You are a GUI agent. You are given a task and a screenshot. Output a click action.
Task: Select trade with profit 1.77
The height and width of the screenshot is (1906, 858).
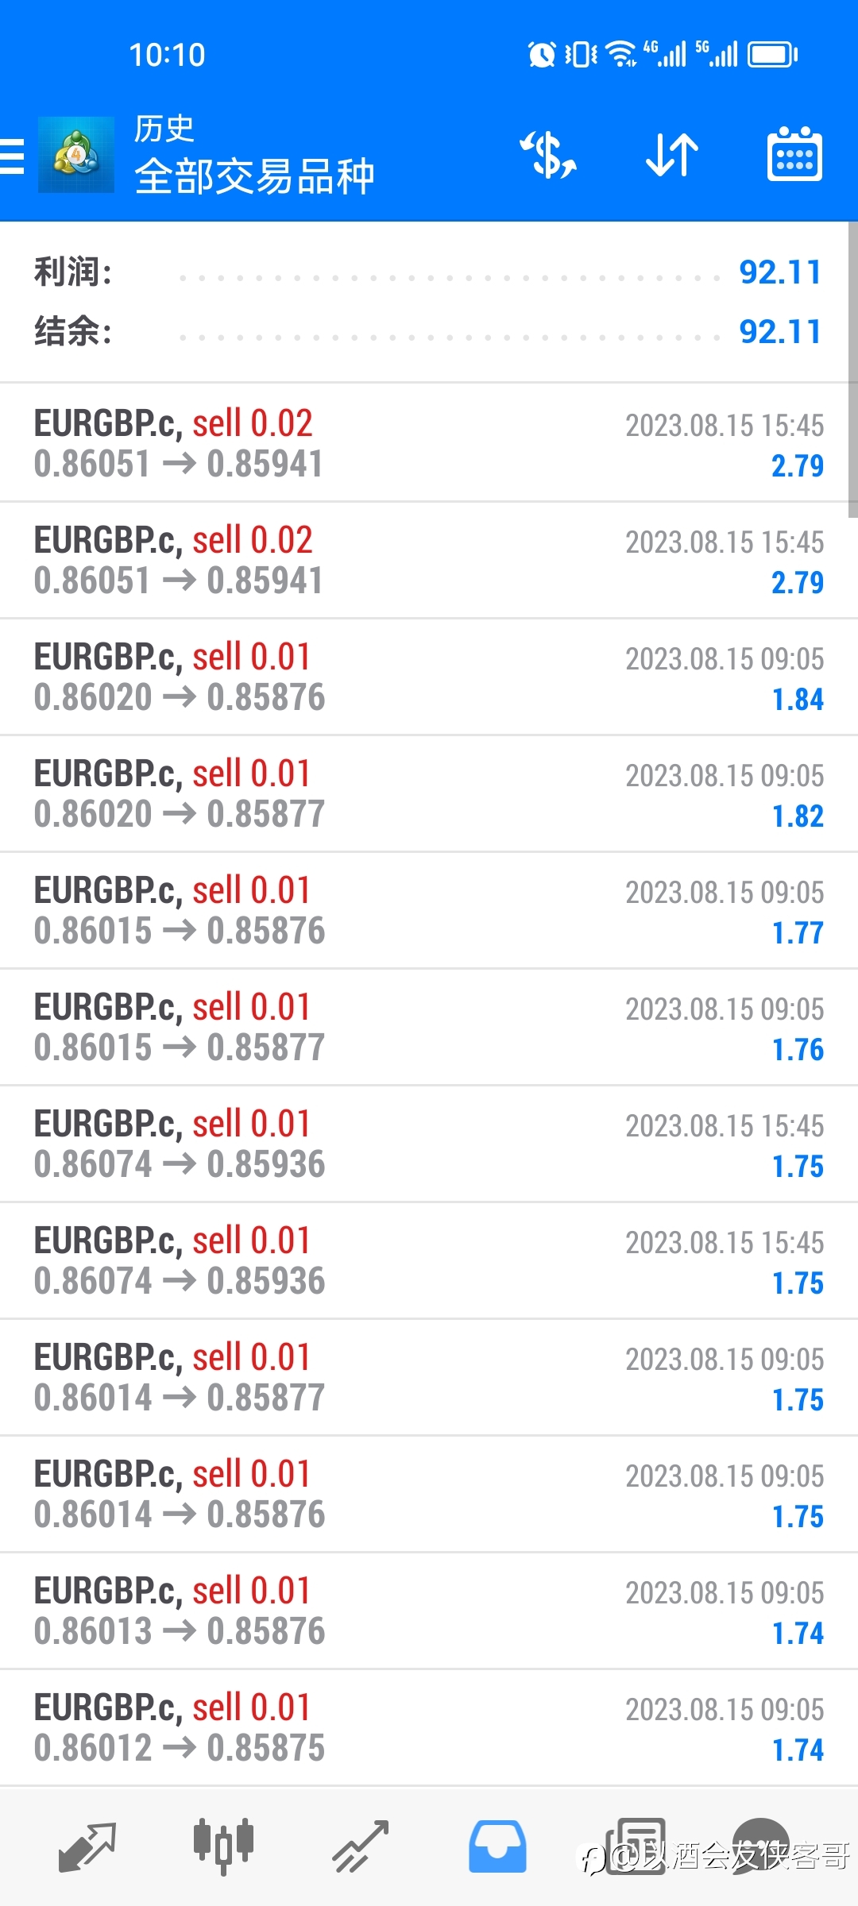(429, 910)
